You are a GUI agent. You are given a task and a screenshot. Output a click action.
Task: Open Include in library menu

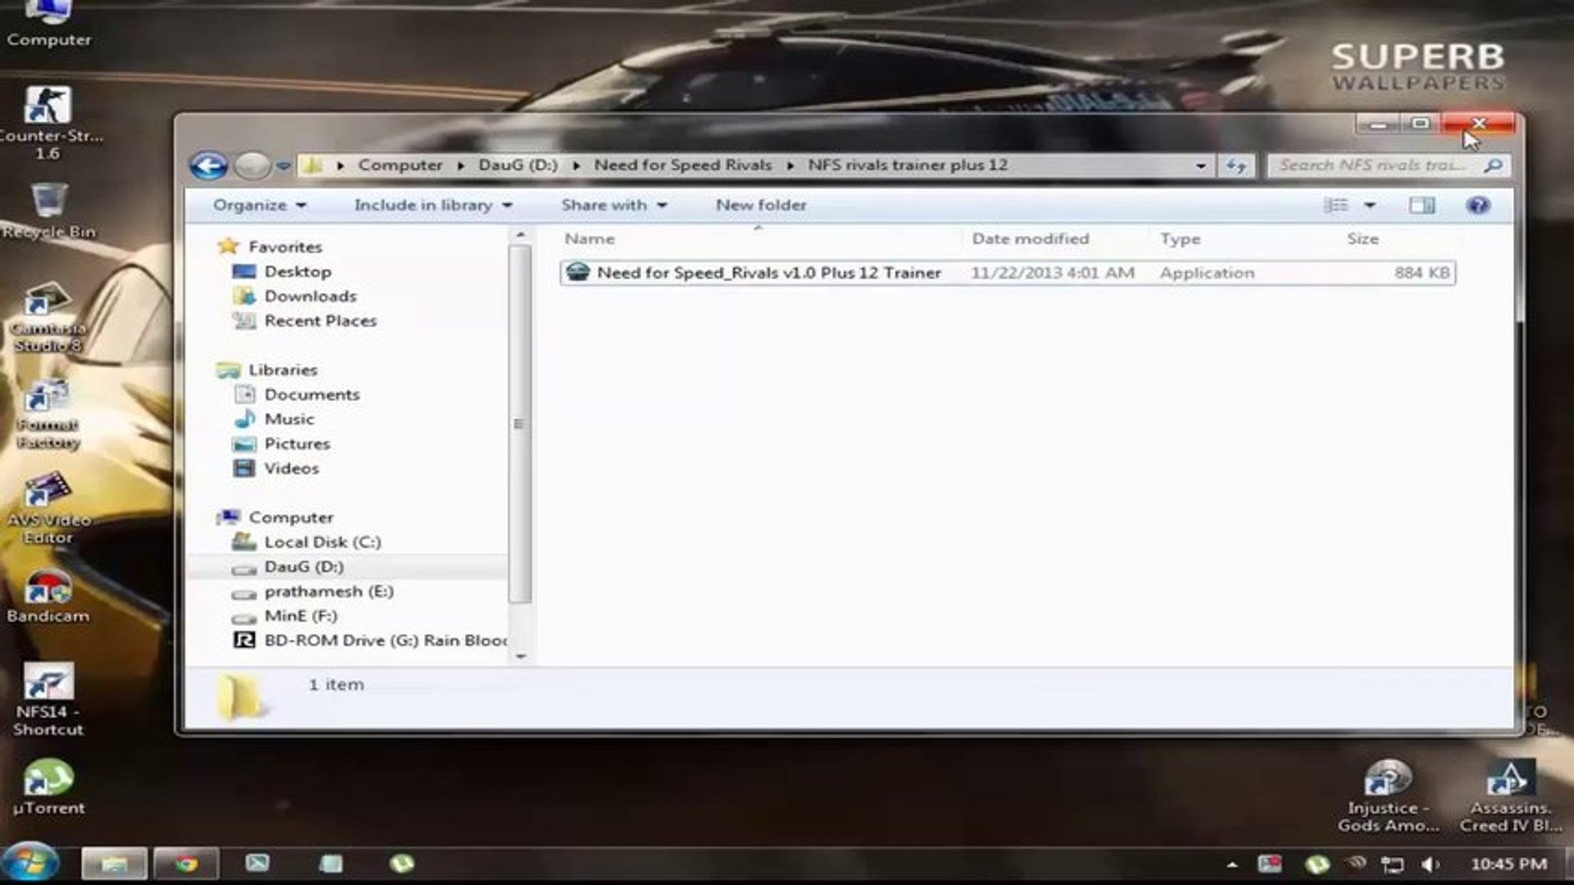pos(433,205)
